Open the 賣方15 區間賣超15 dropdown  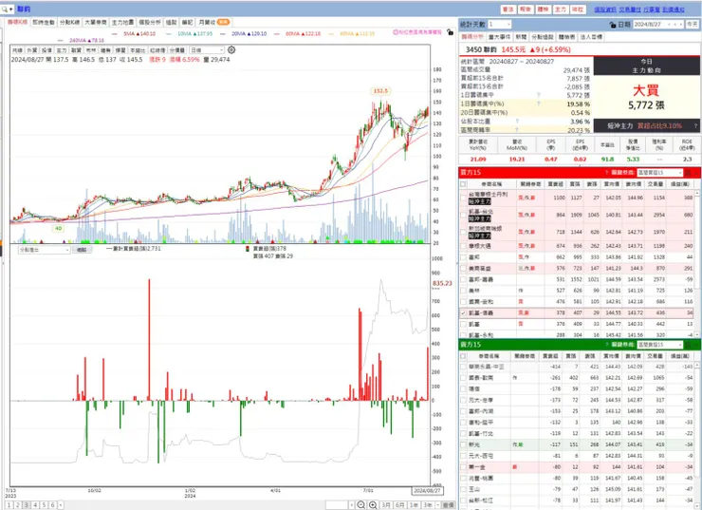point(659,345)
